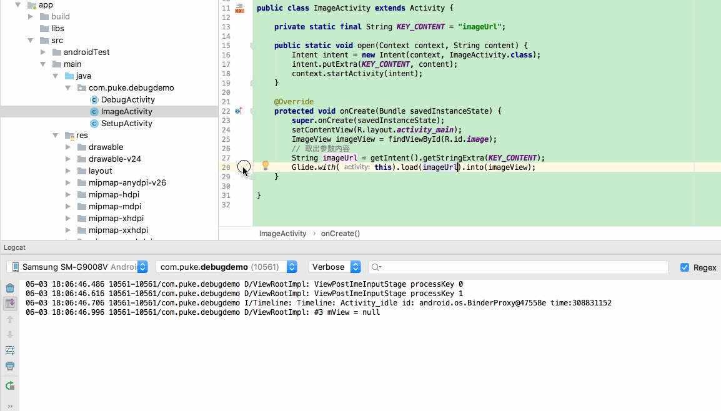The width and height of the screenshot is (721, 411).
Task: Toggle soft wraps in the Logcat panel
Action: coord(9,350)
